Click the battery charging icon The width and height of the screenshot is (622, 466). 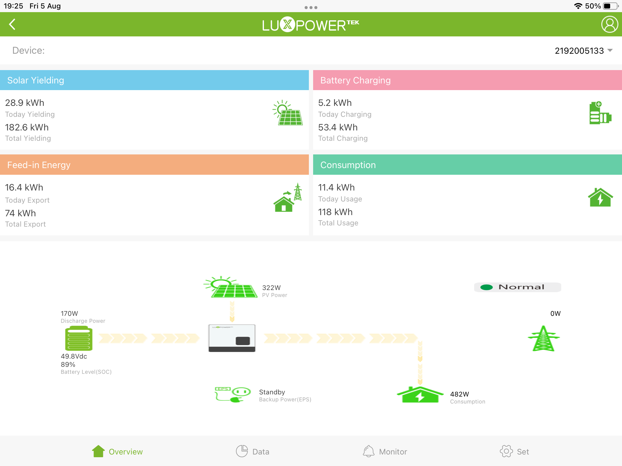pos(600,113)
